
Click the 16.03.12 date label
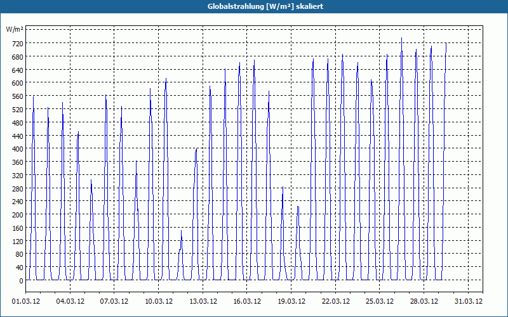click(247, 302)
